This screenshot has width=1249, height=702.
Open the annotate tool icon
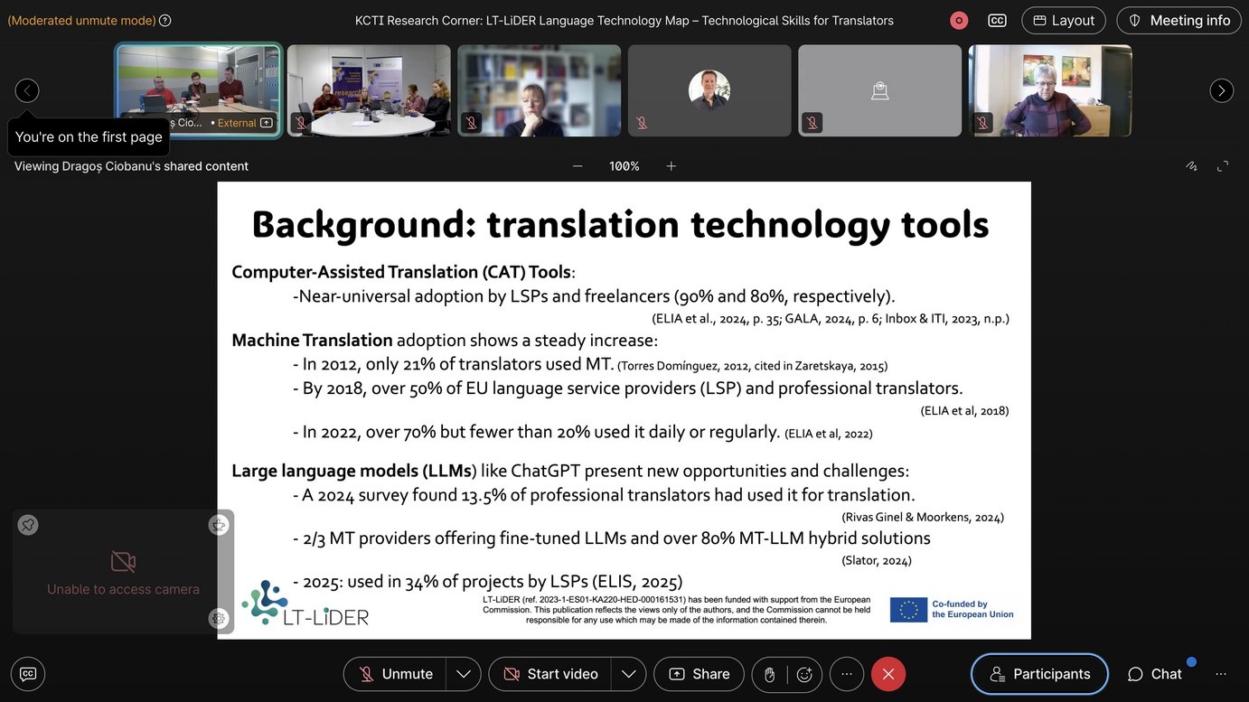coord(1191,166)
